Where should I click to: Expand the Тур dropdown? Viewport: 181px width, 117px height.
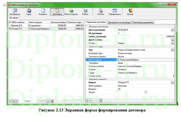point(172,50)
